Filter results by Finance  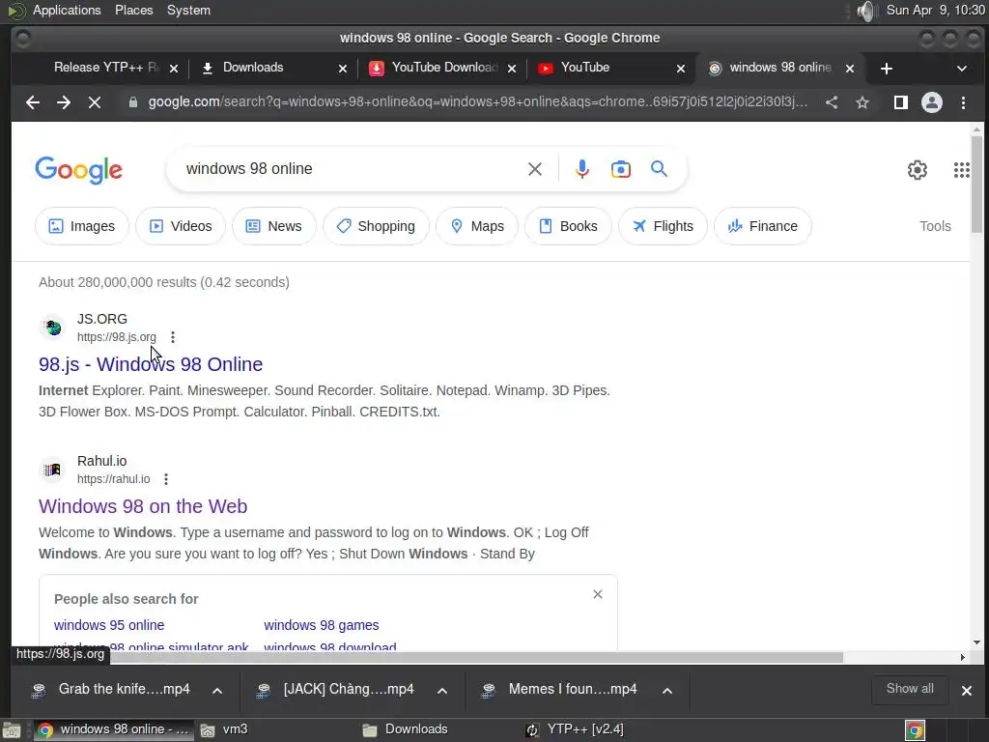pos(763,226)
